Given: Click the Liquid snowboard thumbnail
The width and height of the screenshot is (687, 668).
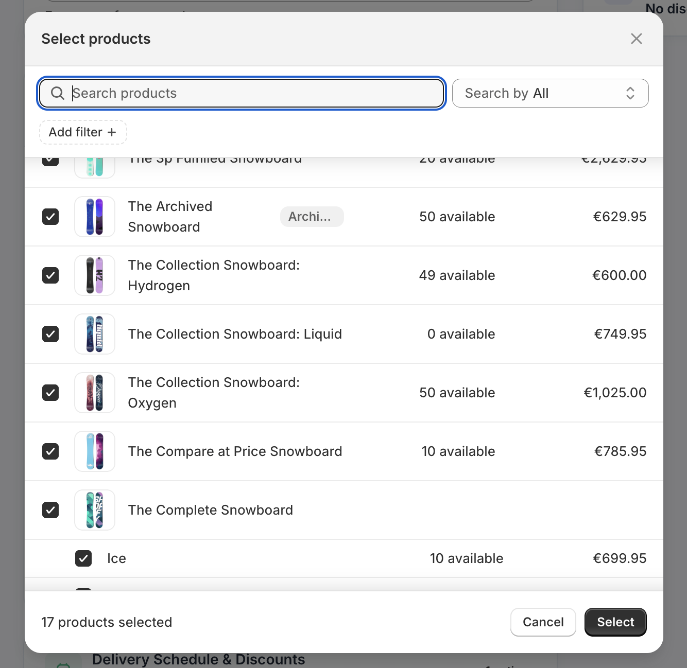Looking at the screenshot, I should pos(95,334).
